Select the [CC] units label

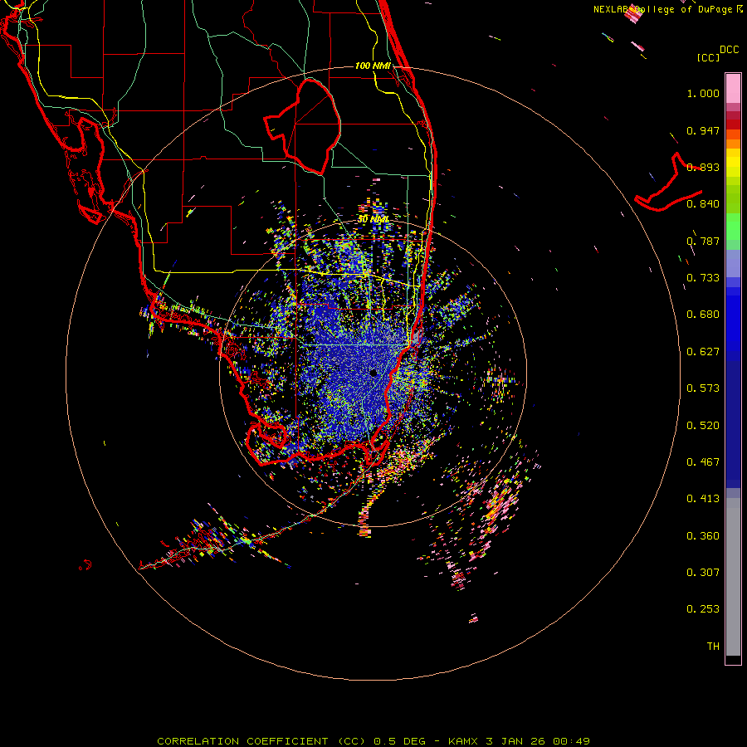[x=709, y=57]
